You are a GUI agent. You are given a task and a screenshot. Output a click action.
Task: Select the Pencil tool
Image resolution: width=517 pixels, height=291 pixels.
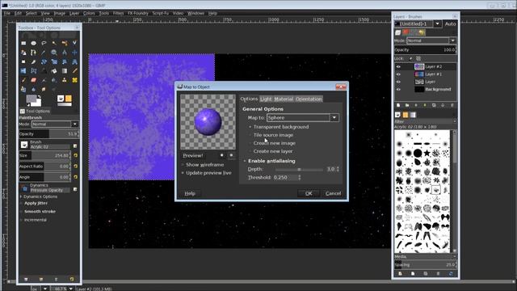(x=74, y=70)
